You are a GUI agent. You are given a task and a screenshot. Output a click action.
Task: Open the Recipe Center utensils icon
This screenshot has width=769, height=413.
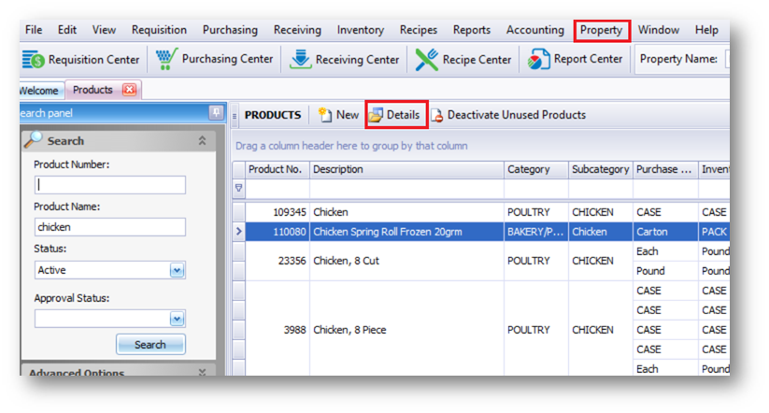tap(426, 60)
